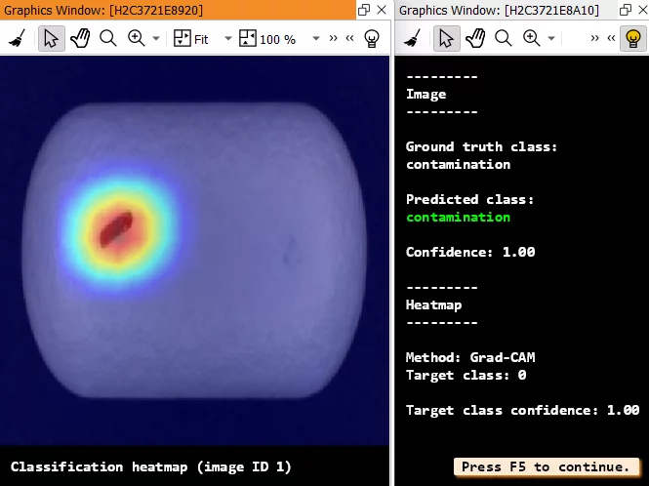649x486 pixels.
Task: Open the Fit dropdown arrow
Action: (x=228, y=39)
